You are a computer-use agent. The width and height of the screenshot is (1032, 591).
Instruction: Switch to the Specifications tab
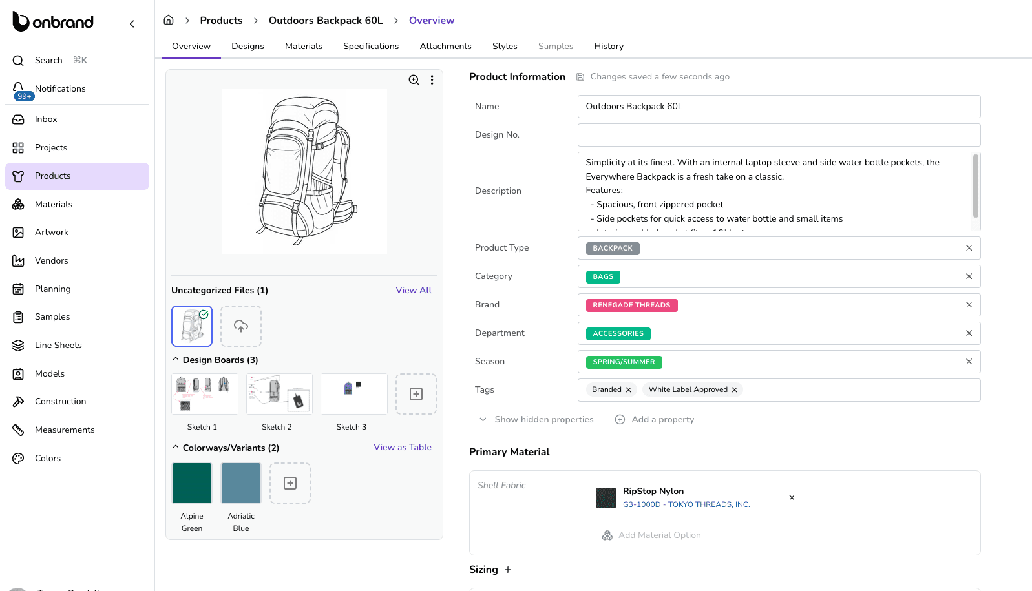[x=371, y=47]
